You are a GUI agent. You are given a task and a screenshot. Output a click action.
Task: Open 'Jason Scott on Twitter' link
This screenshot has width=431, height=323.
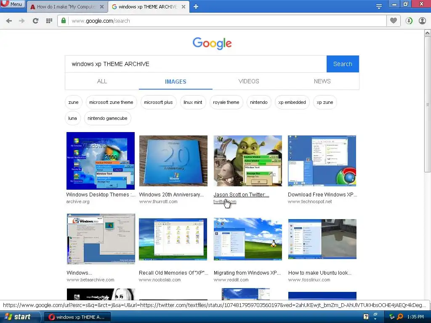point(241,194)
